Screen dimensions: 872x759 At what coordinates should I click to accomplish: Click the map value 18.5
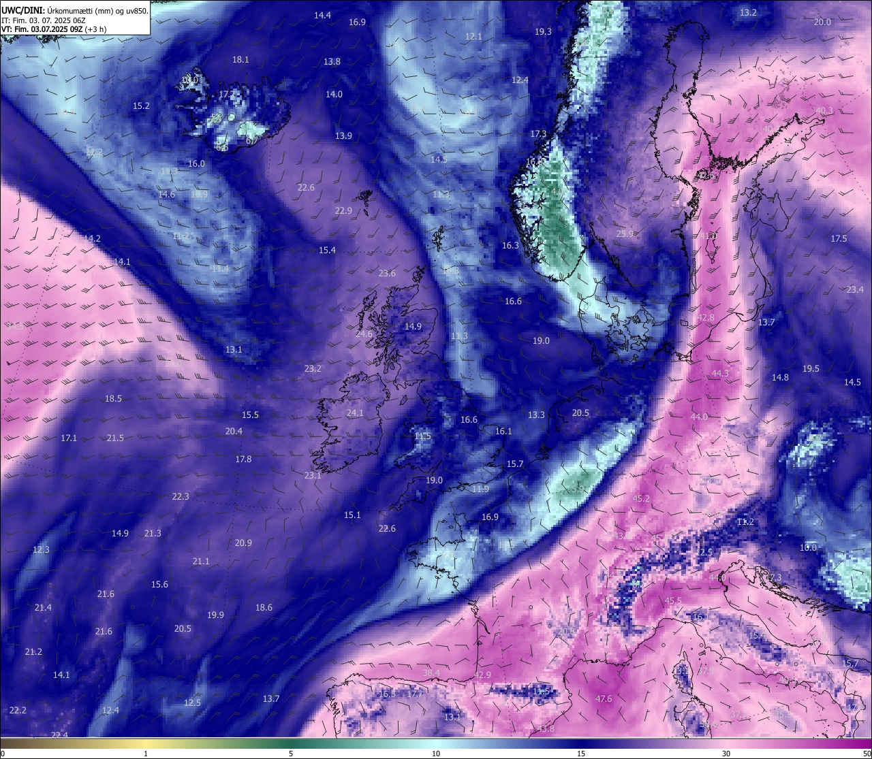click(x=113, y=398)
